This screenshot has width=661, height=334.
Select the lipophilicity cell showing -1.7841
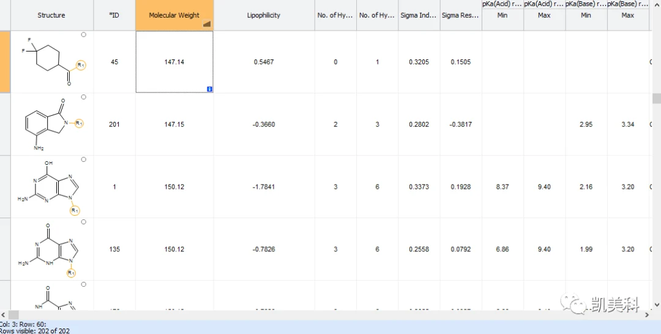coord(264,187)
